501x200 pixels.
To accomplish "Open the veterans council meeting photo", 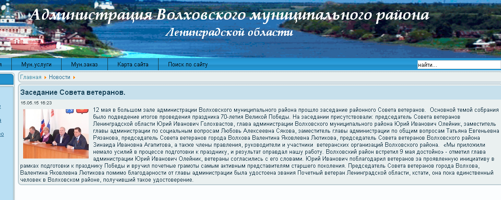I will pyautogui.click(x=56, y=134).
